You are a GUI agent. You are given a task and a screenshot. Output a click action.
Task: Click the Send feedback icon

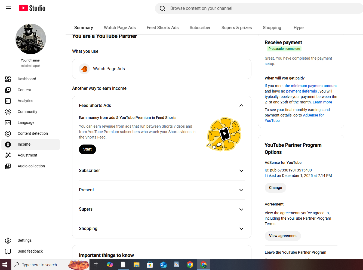point(8,251)
